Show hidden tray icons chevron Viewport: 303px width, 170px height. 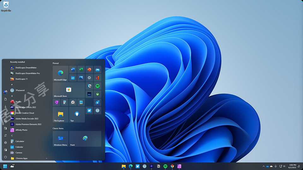[x=264, y=166]
